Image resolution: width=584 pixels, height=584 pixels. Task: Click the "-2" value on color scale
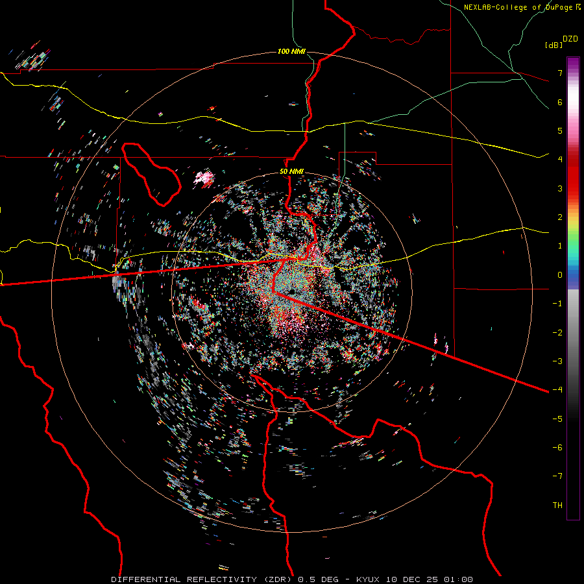pyautogui.click(x=557, y=333)
